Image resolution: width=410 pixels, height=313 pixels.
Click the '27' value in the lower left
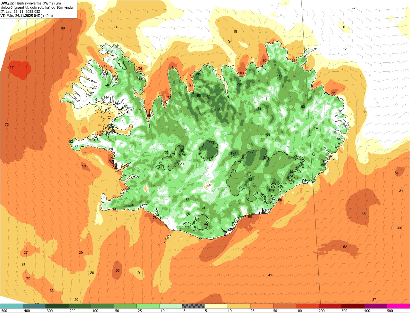tap(26, 253)
